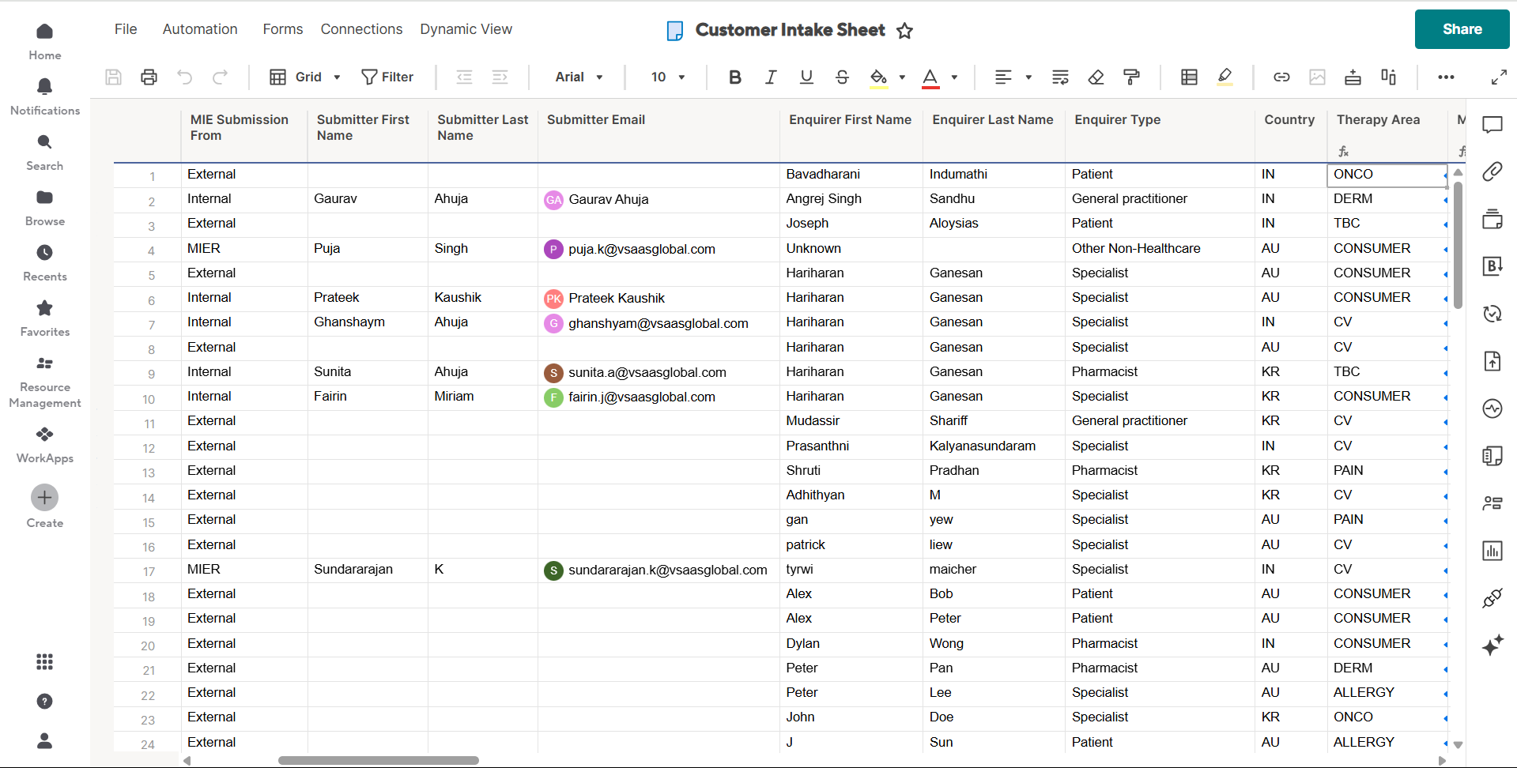Toggle strikethrough formatting
The image size is (1517, 768).
pyautogui.click(x=842, y=77)
